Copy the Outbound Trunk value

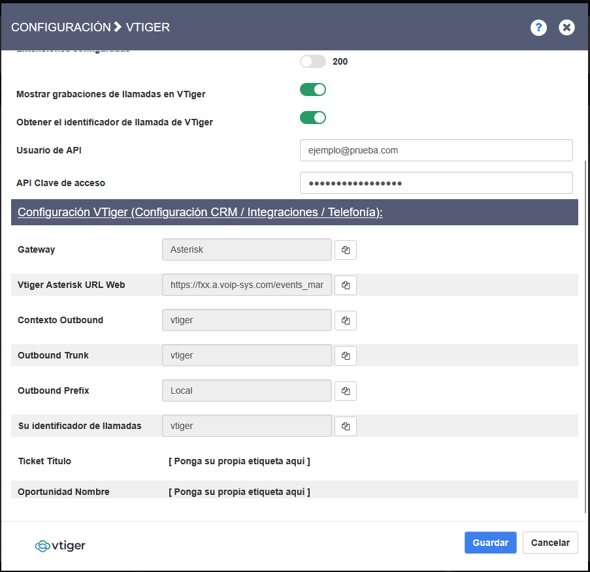(346, 356)
